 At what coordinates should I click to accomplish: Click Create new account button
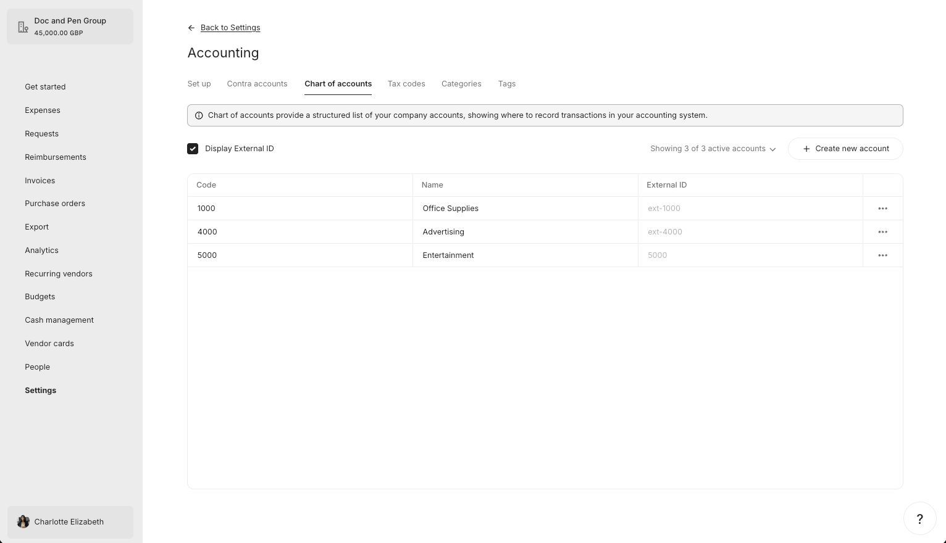pos(845,149)
